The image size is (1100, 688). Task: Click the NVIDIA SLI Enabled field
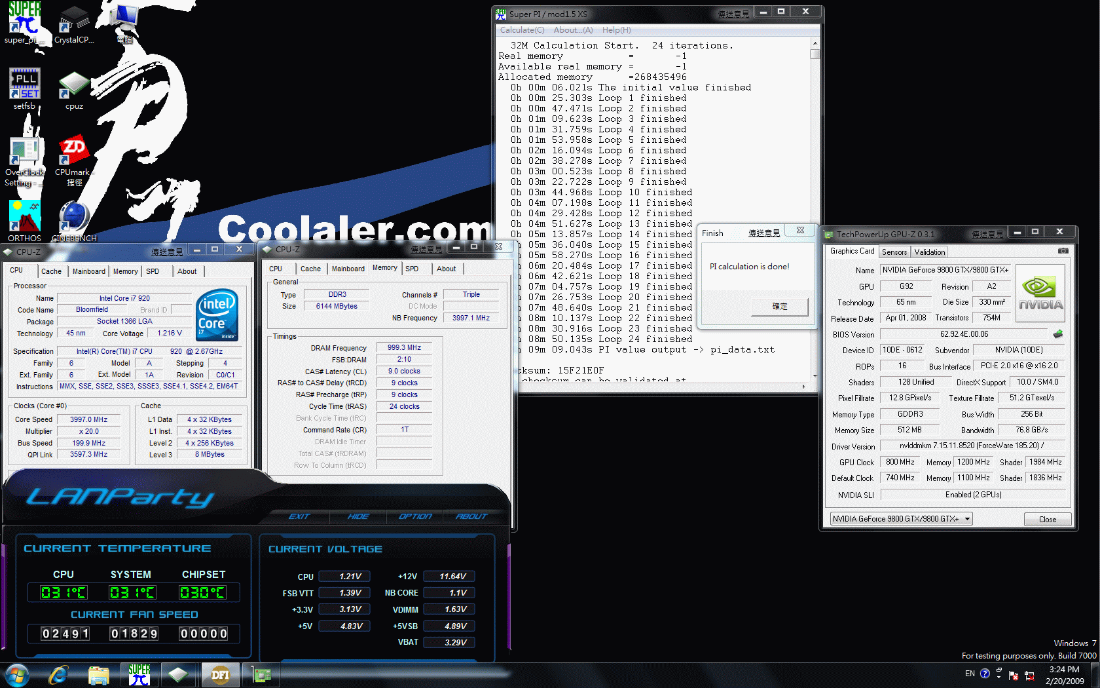[x=973, y=495]
